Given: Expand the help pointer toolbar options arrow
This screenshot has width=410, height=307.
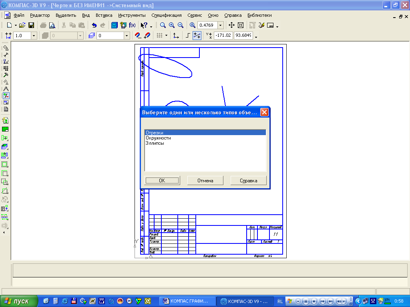Looking at the screenshot, I should 151,26.
